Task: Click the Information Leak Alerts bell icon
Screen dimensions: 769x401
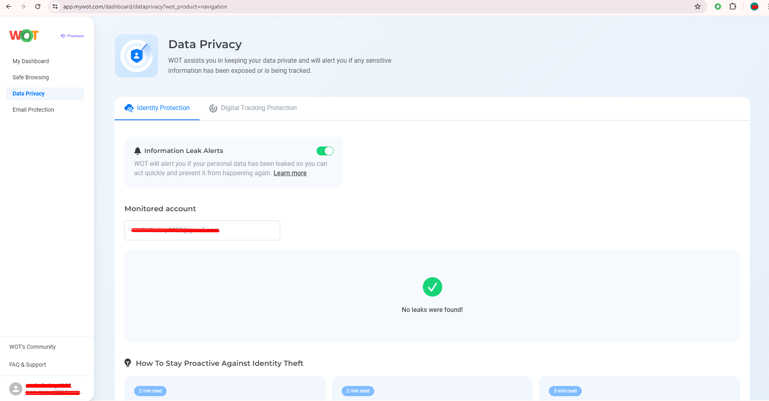Action: (137, 151)
